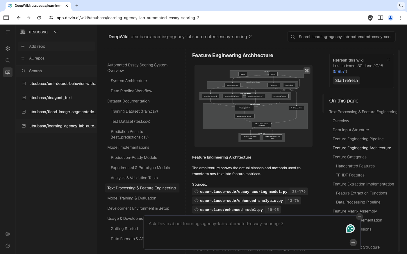407x254 pixels.
Task: Send the Ask Devin message arrow
Action: pyautogui.click(x=353, y=243)
